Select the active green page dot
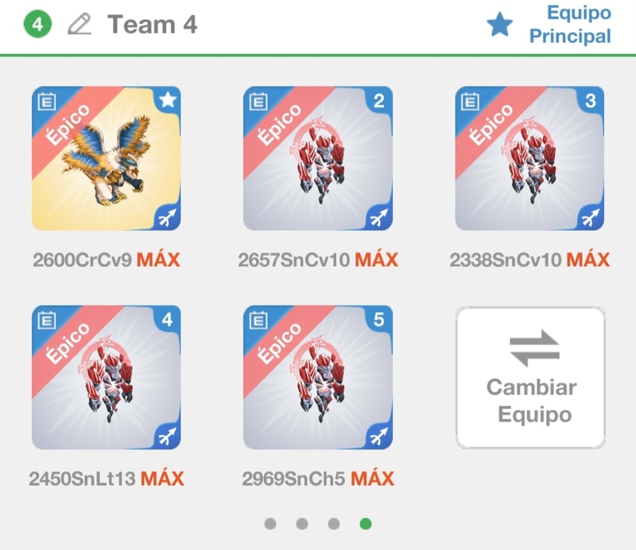 pos(366,524)
